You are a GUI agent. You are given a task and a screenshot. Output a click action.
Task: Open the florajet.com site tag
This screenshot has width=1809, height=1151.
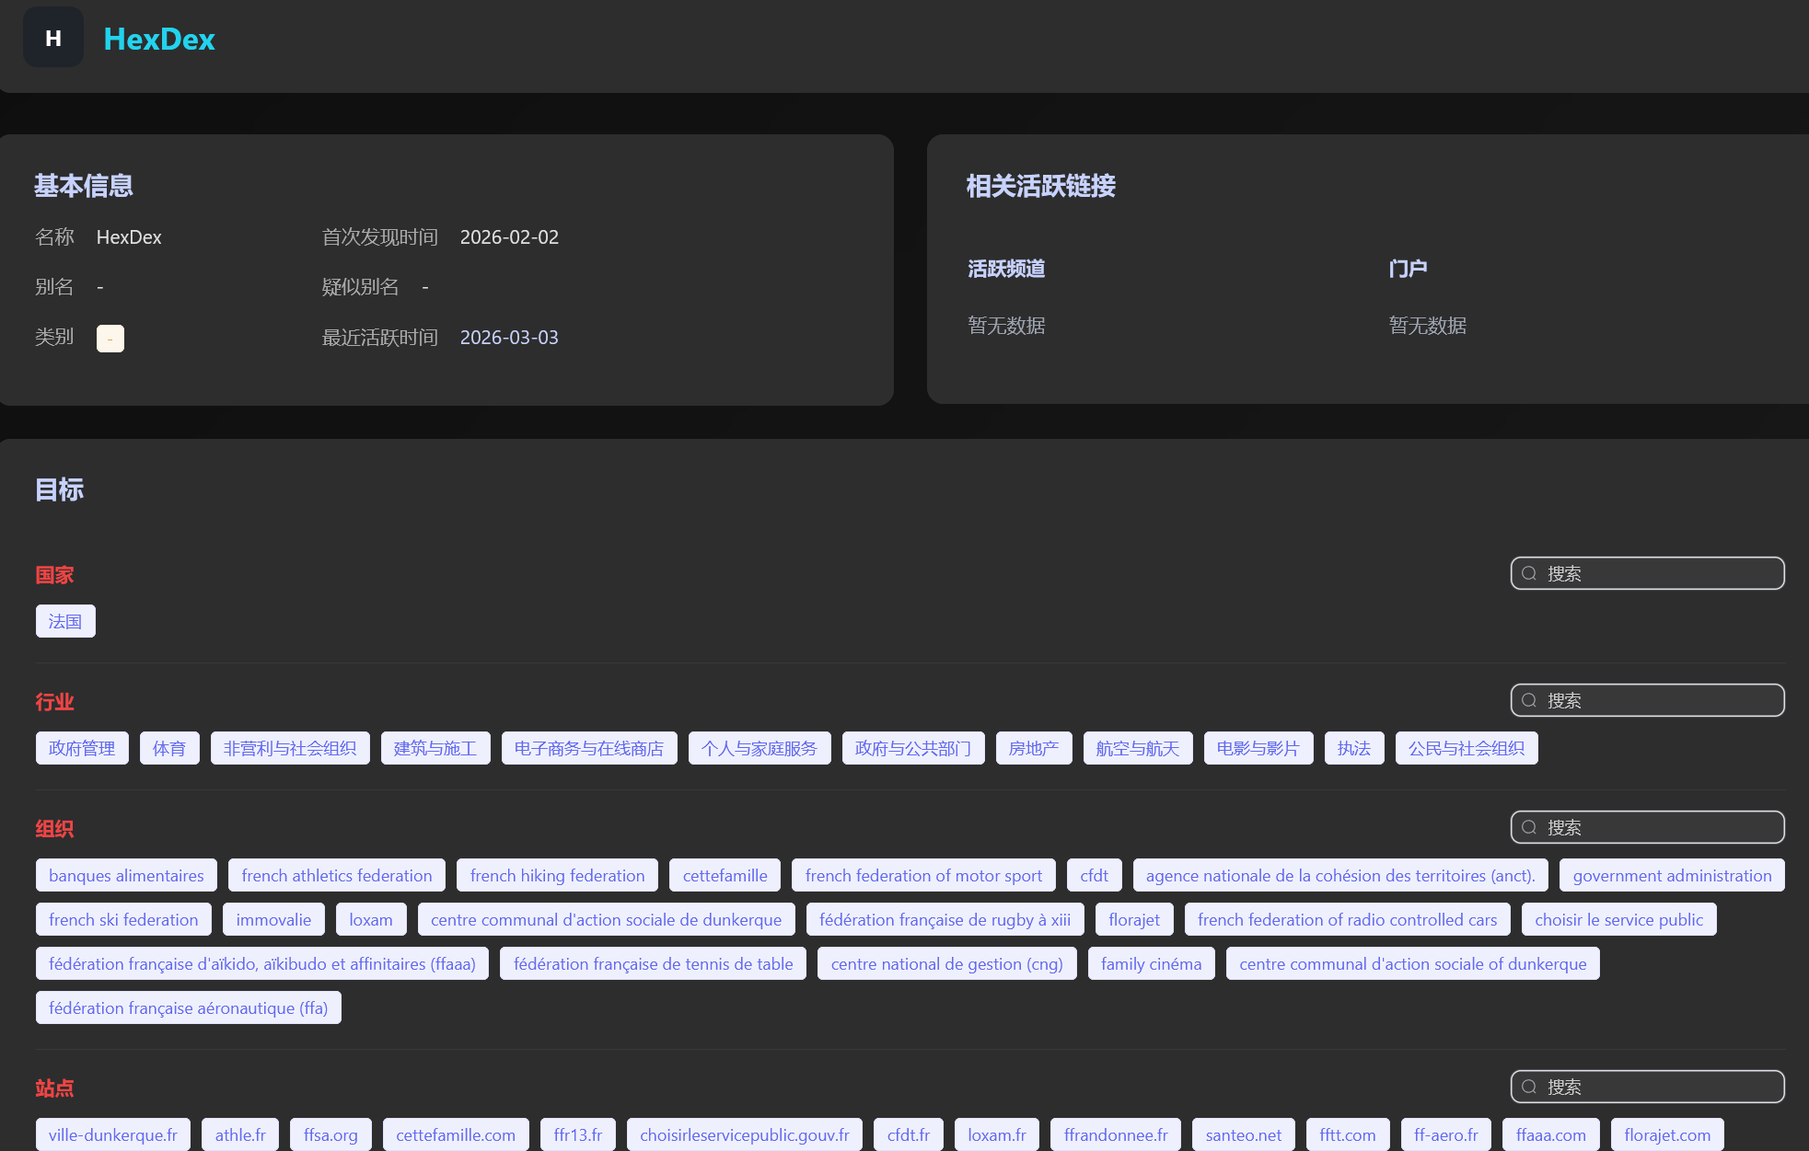1666,1134
